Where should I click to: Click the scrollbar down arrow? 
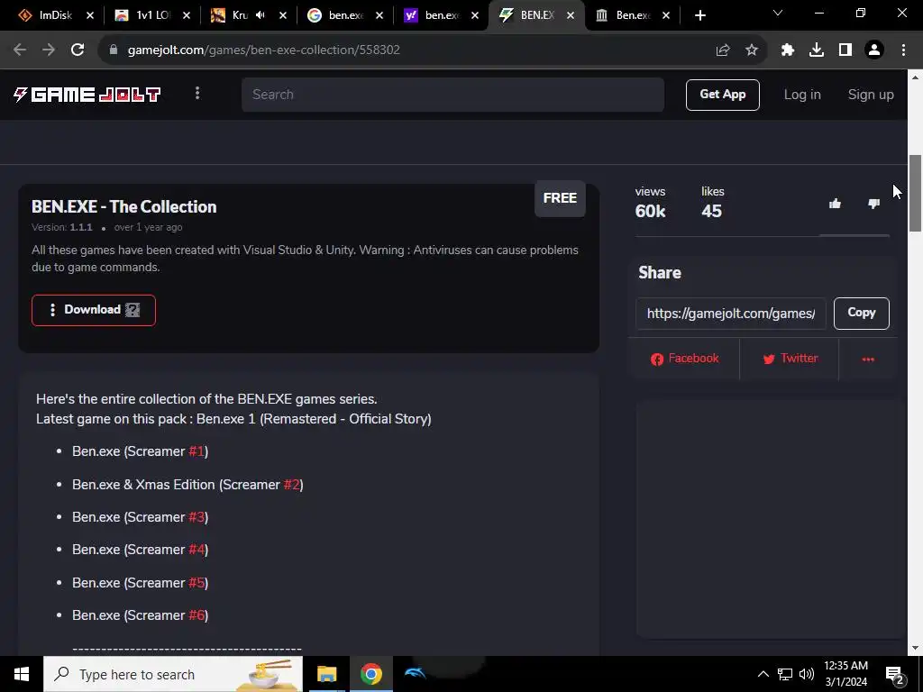point(915,648)
